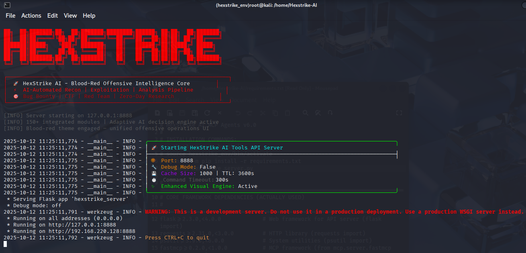
Task: Click the Reload document icon
Action: coord(208,113)
